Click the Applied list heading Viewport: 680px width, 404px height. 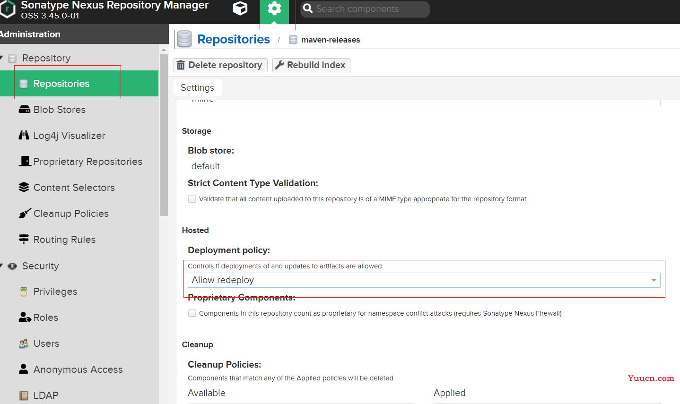[450, 393]
